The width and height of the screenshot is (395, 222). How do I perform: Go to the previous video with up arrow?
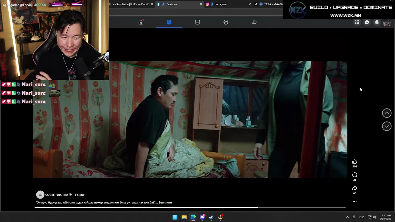[x=387, y=113]
